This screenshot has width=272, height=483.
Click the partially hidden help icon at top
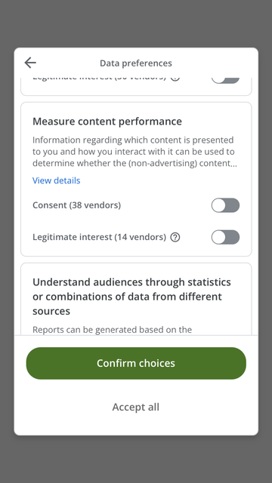pos(175,79)
